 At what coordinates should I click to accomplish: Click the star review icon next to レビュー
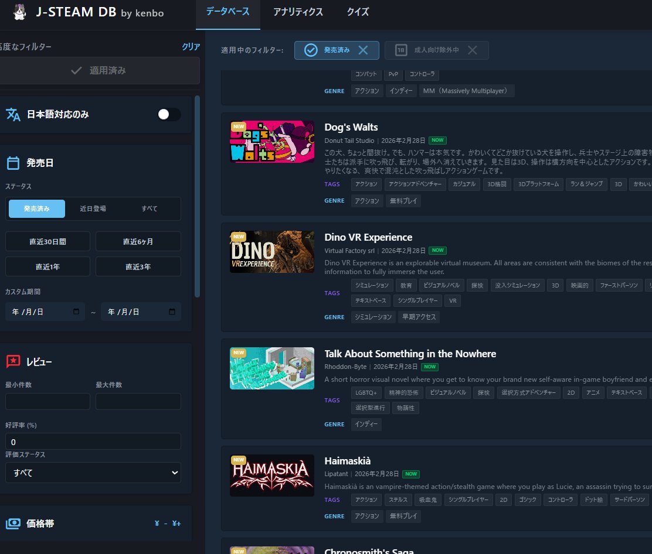(13, 361)
